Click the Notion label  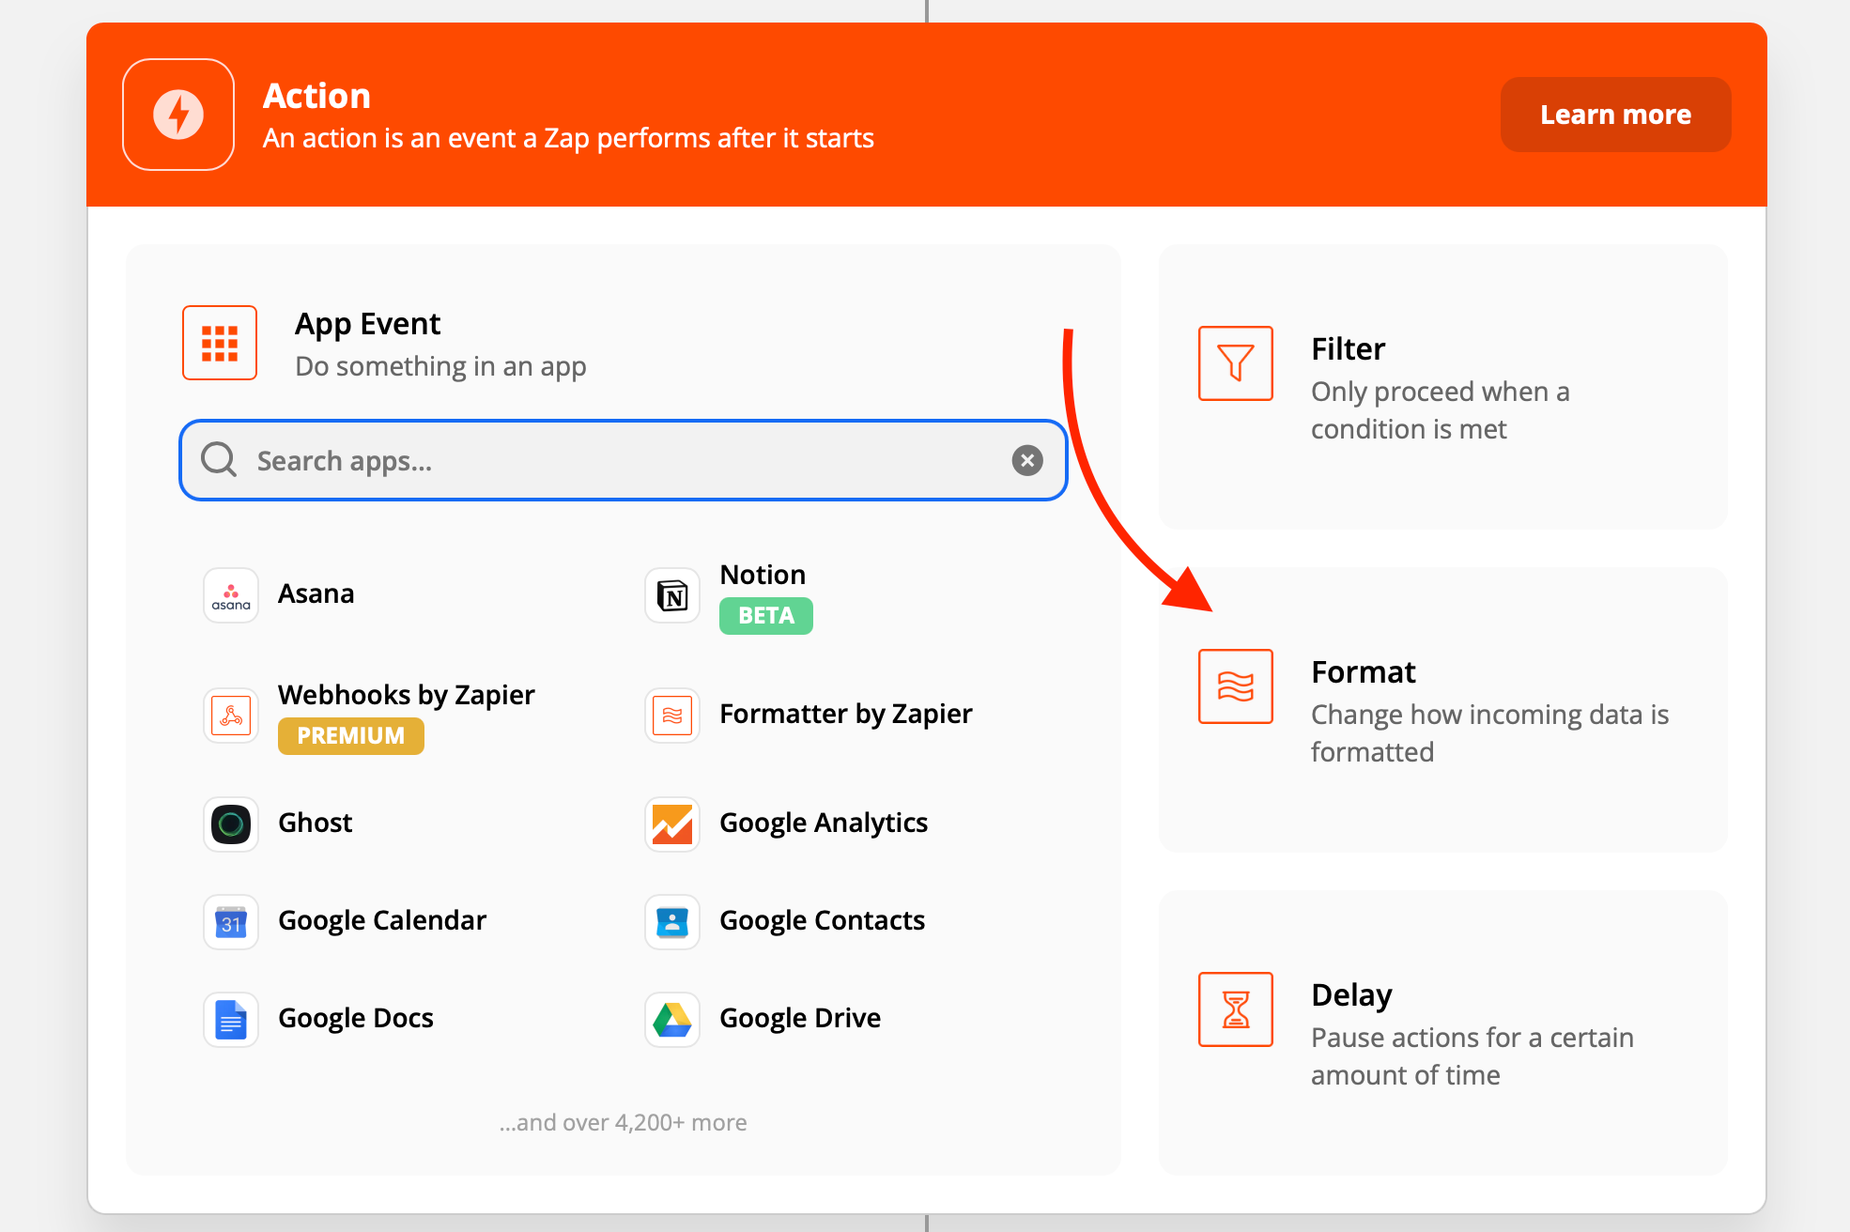[x=763, y=575]
